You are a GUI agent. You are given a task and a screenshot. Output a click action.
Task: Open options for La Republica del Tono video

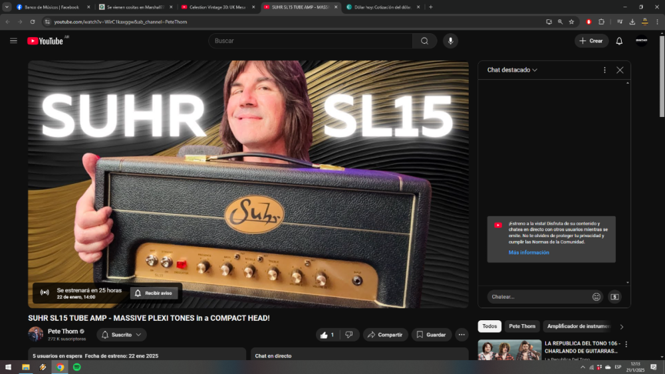click(x=626, y=344)
